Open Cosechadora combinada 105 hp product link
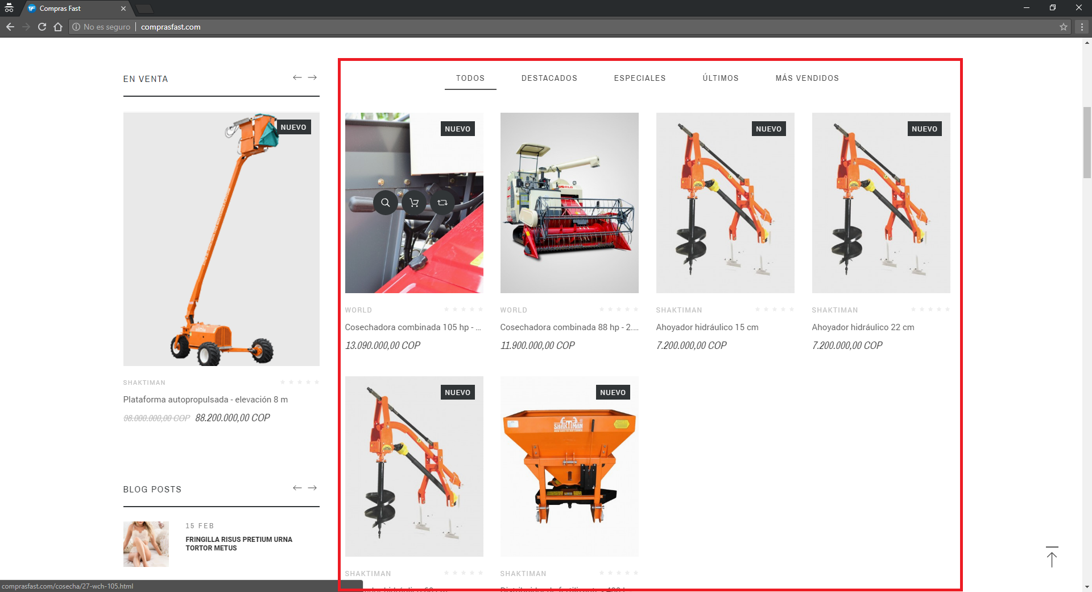 pyautogui.click(x=413, y=327)
